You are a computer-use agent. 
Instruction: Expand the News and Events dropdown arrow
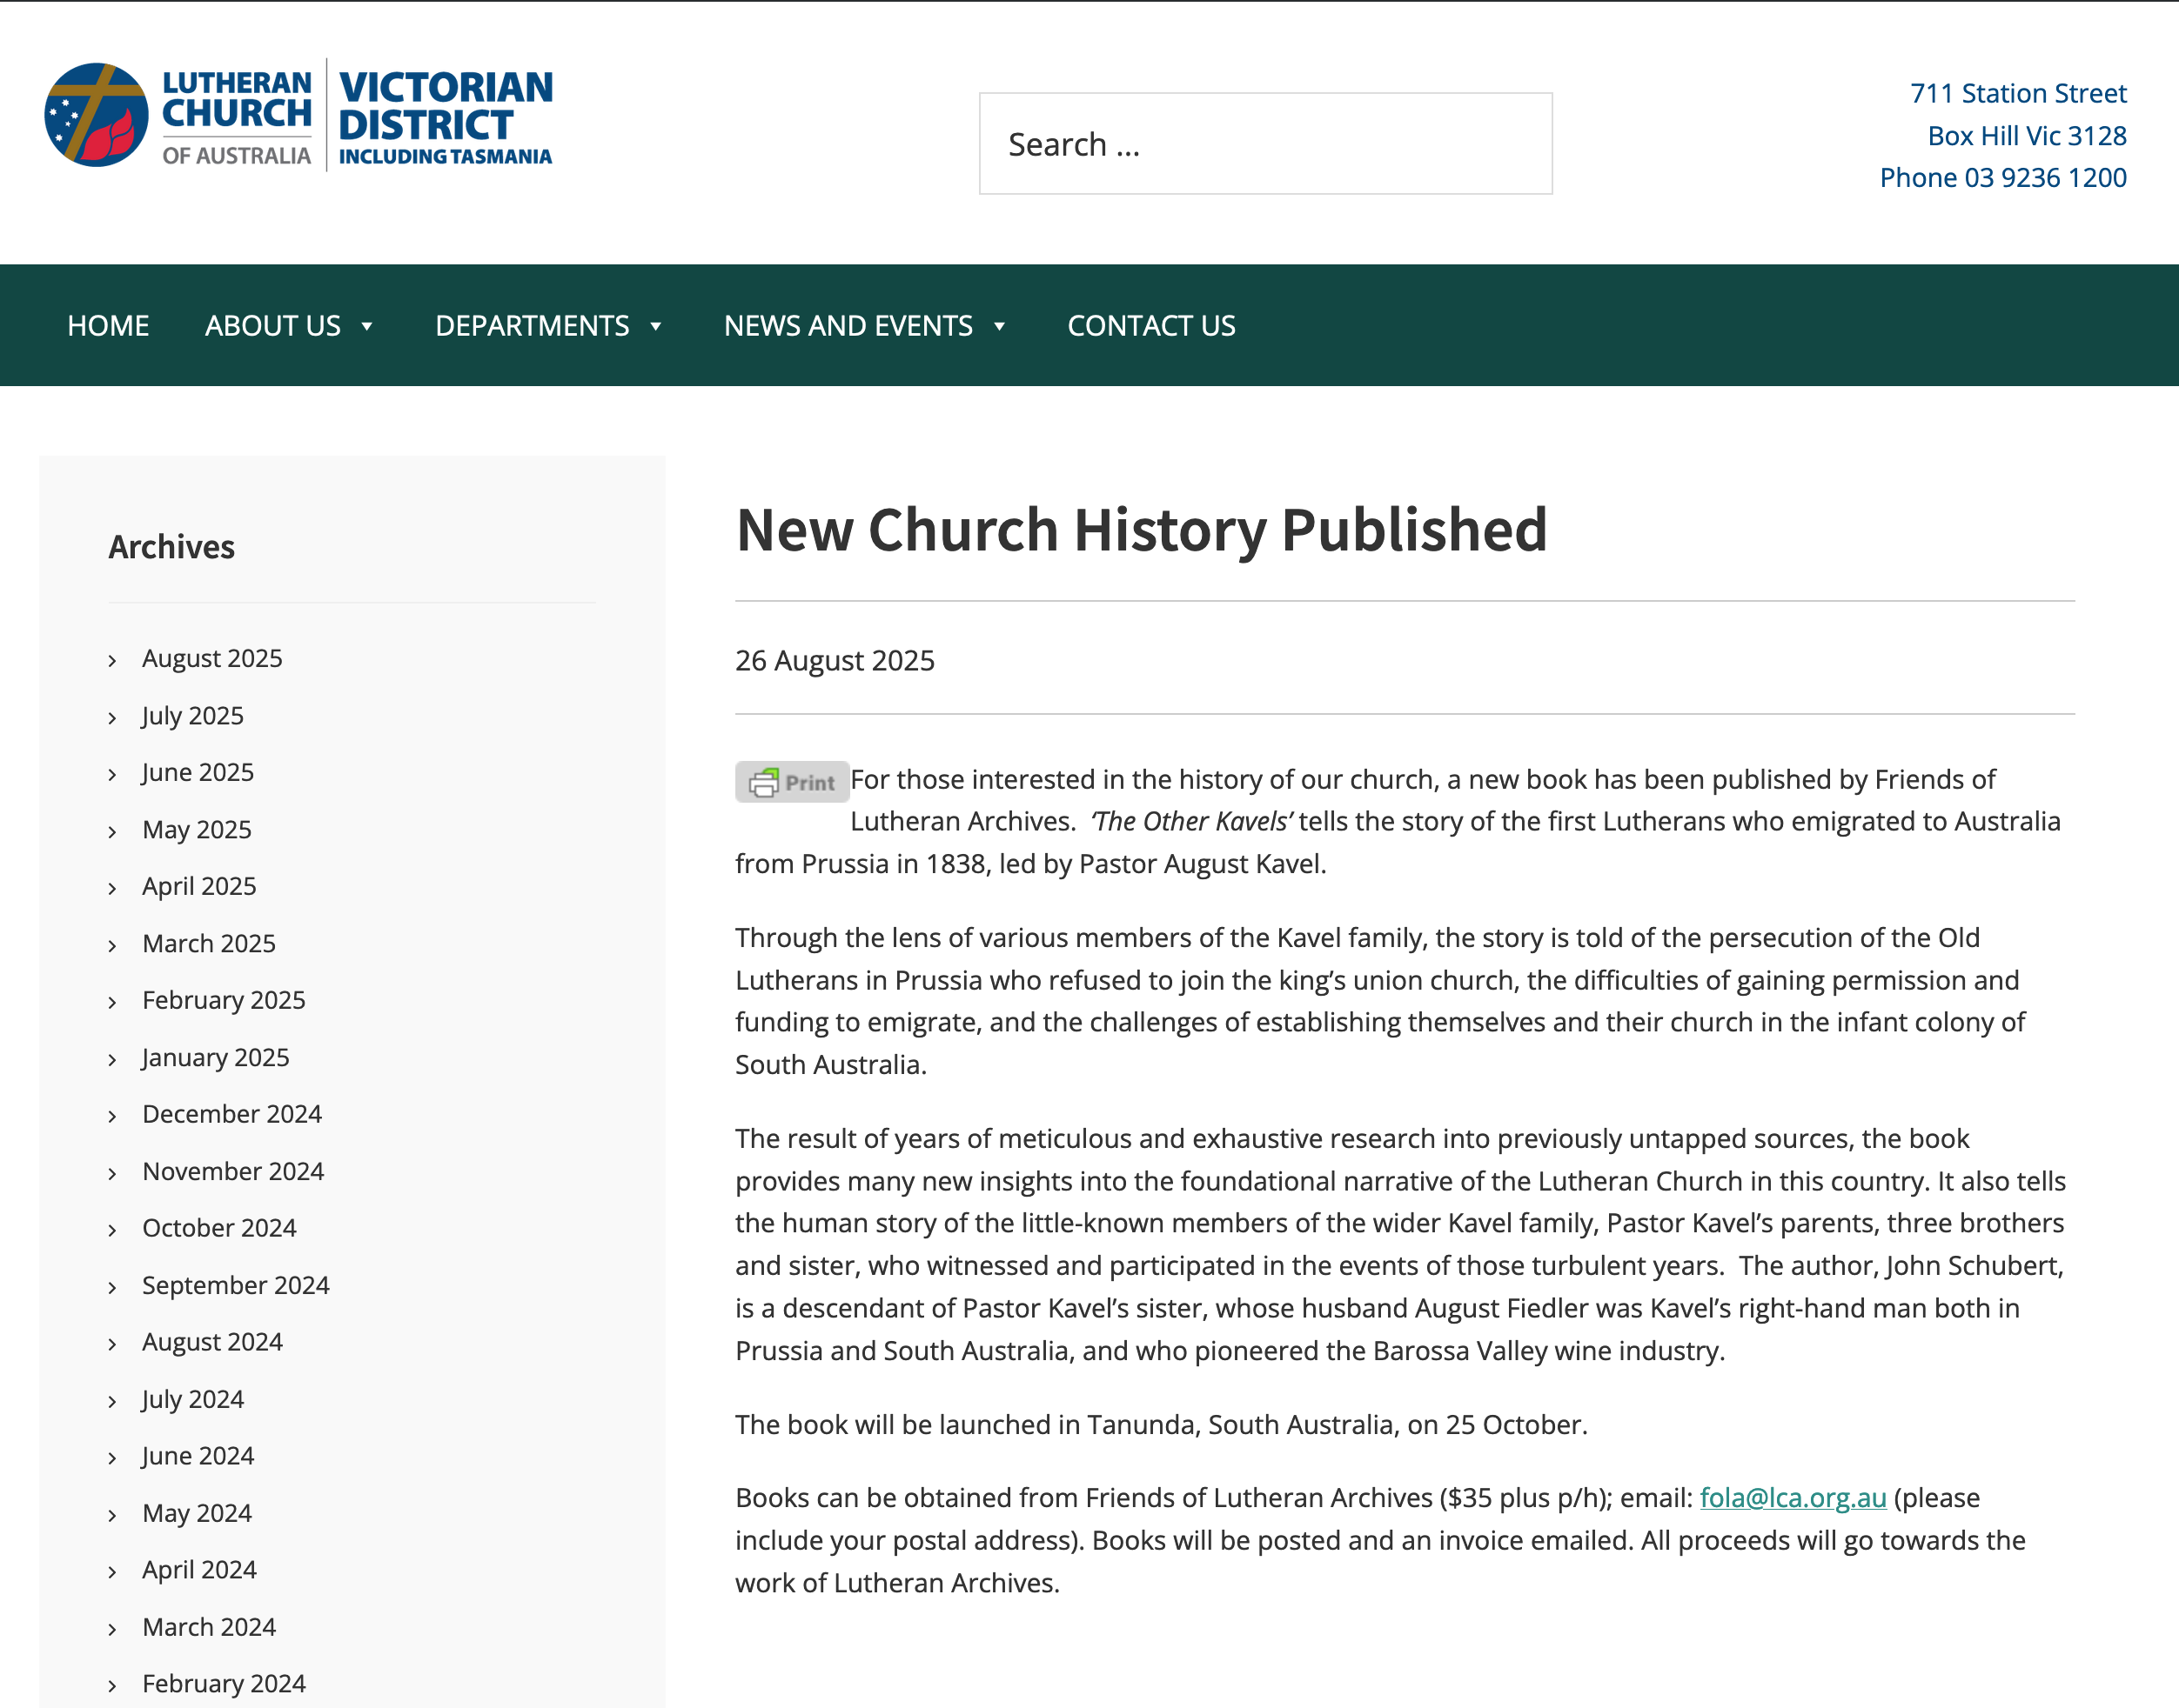(1000, 326)
